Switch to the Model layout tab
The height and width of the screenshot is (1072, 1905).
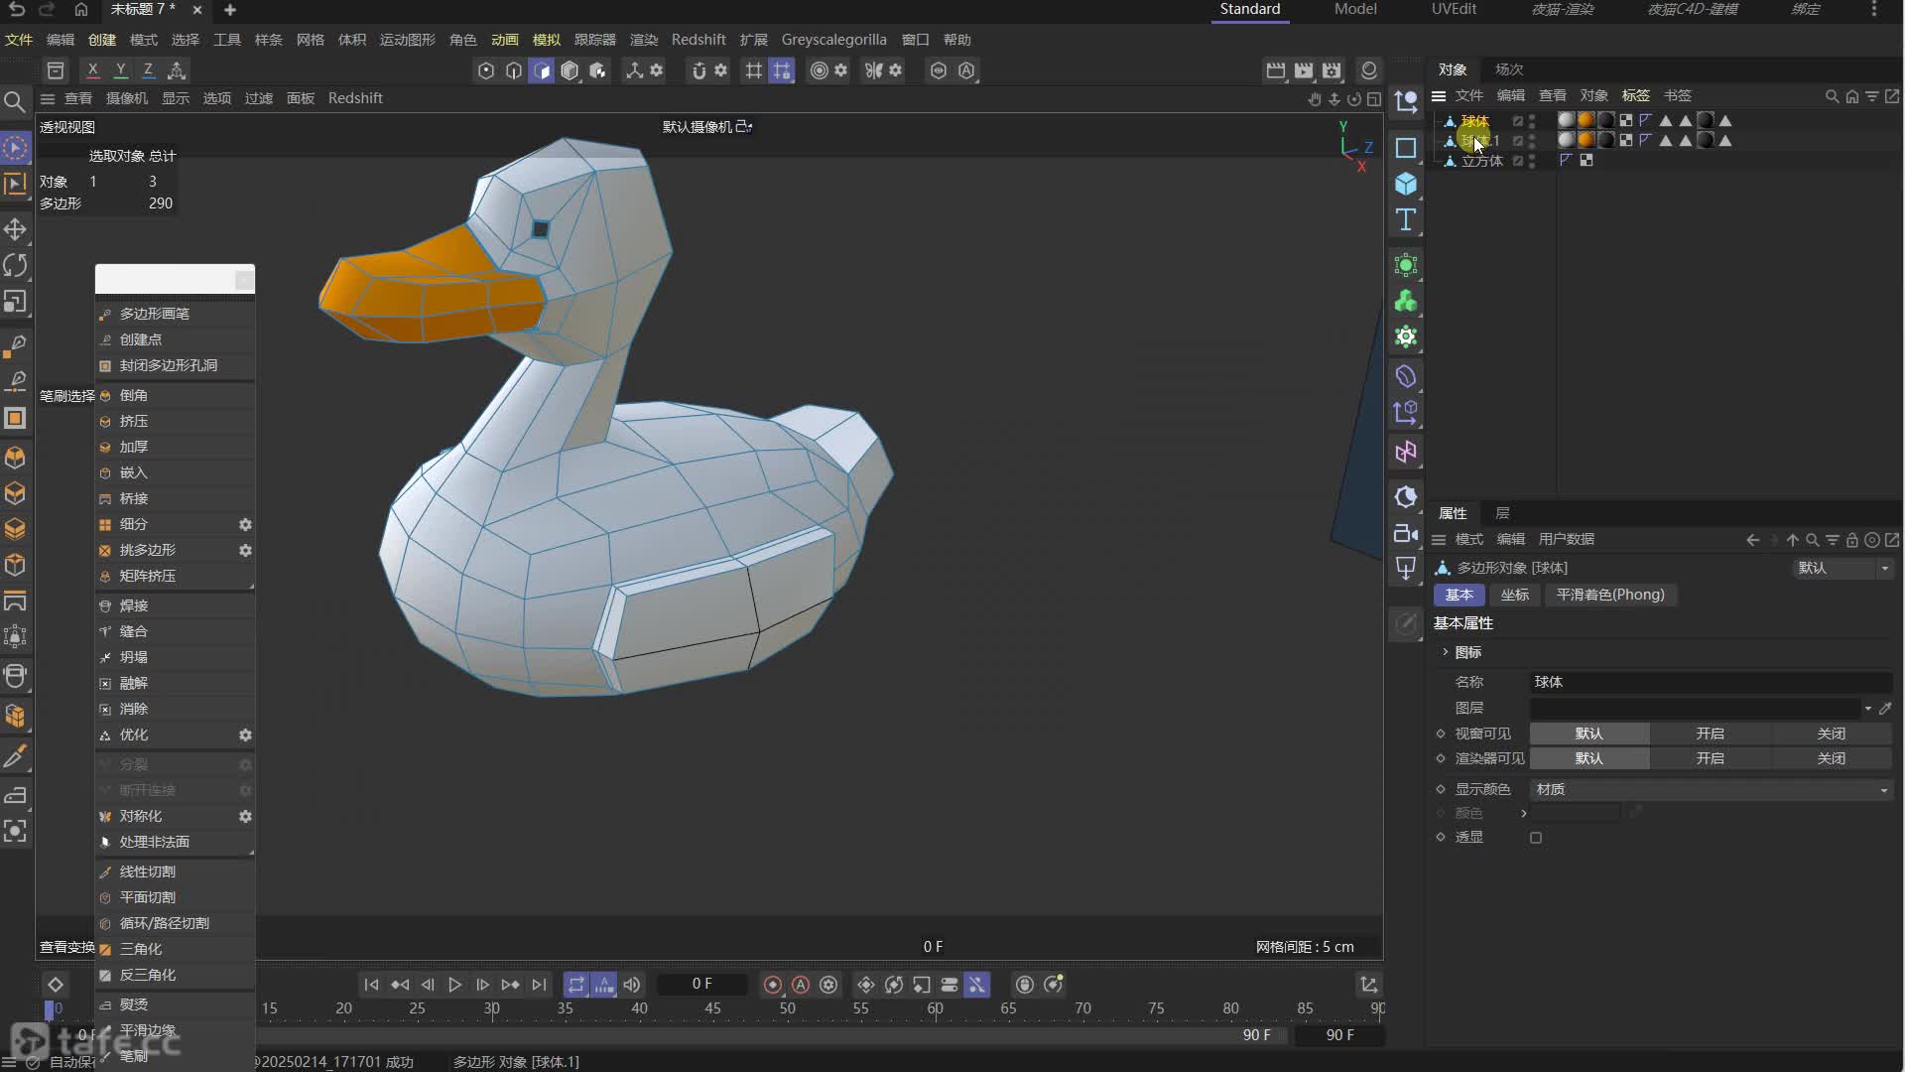1355,9
